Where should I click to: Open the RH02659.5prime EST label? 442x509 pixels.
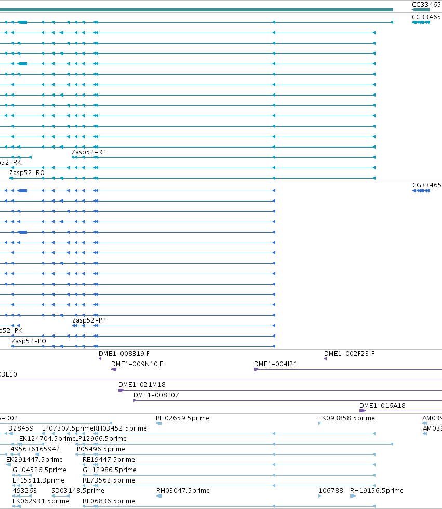pos(182,418)
